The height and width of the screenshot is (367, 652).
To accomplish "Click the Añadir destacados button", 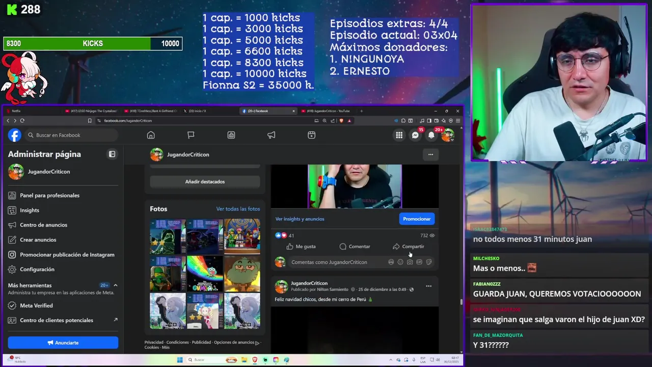I will pos(205,181).
